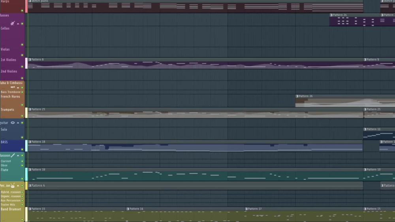The height and width of the screenshot is (222, 395).
Task: Toggle the guitar group mute LED
Action: point(22,123)
